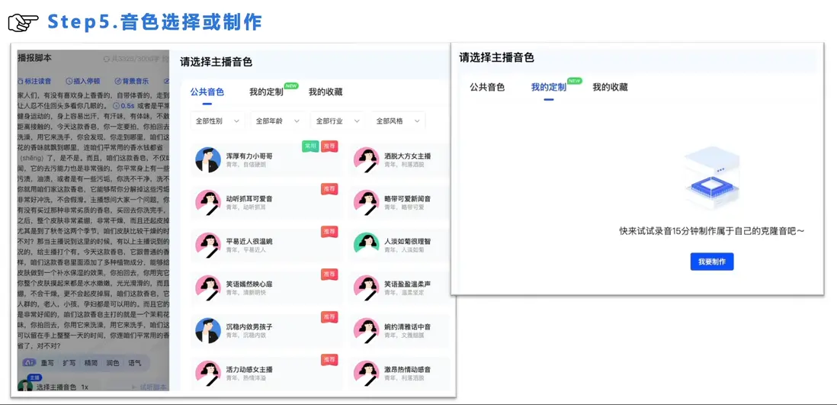Image resolution: width=837 pixels, height=405 pixels.
Task: Select the 洒脱大方女主播 voice avatar
Action: point(367,159)
